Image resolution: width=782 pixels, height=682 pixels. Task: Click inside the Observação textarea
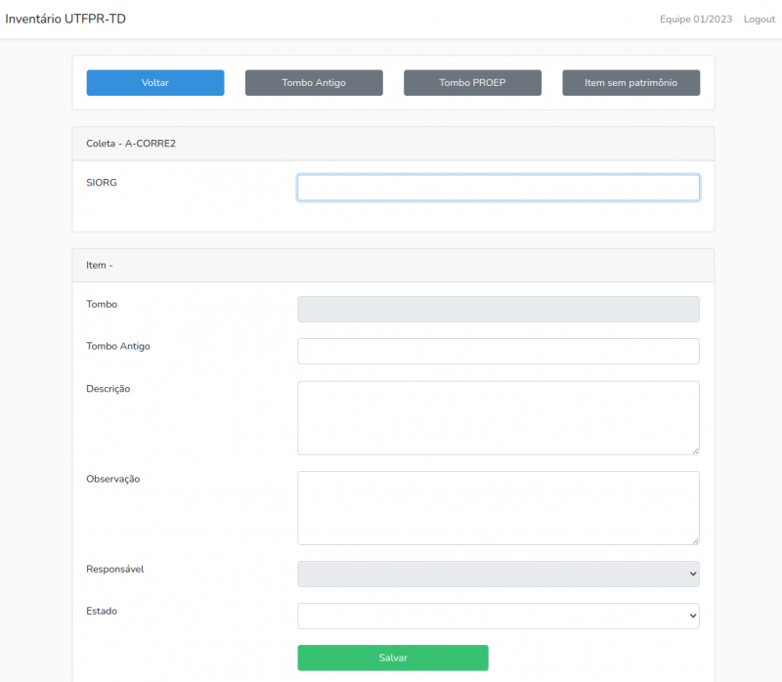(x=499, y=508)
